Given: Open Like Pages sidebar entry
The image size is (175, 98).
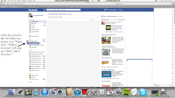Looking at the screenshot, I should pos(34,47).
